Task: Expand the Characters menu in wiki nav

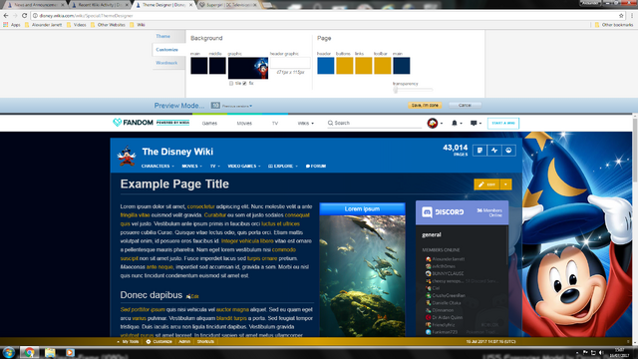Action: [x=158, y=167]
